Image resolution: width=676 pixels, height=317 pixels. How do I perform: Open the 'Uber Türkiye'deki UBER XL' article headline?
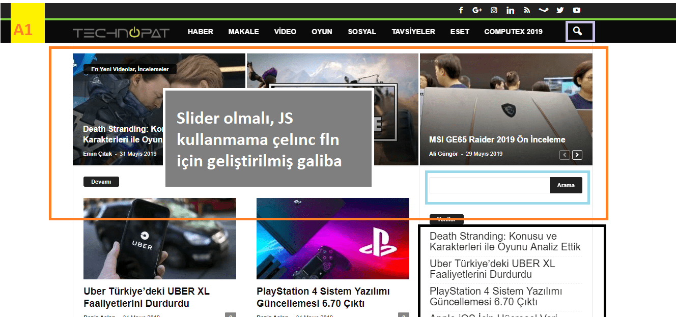point(147,298)
